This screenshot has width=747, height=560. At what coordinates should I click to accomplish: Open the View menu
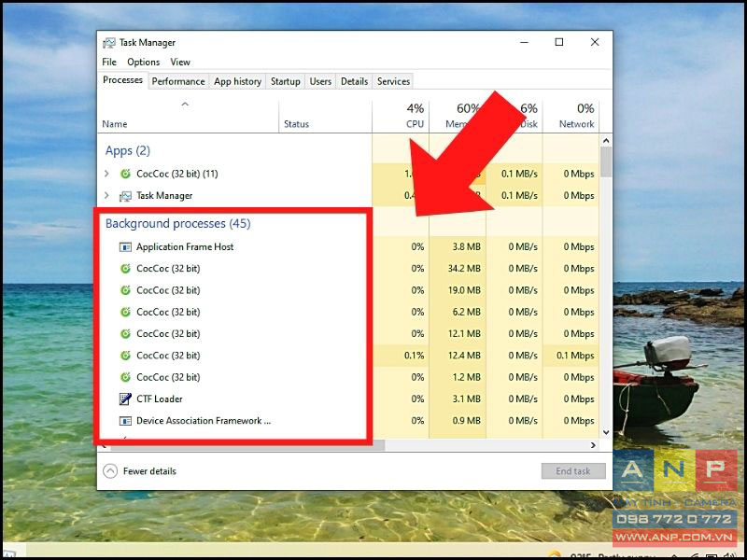[x=180, y=62]
